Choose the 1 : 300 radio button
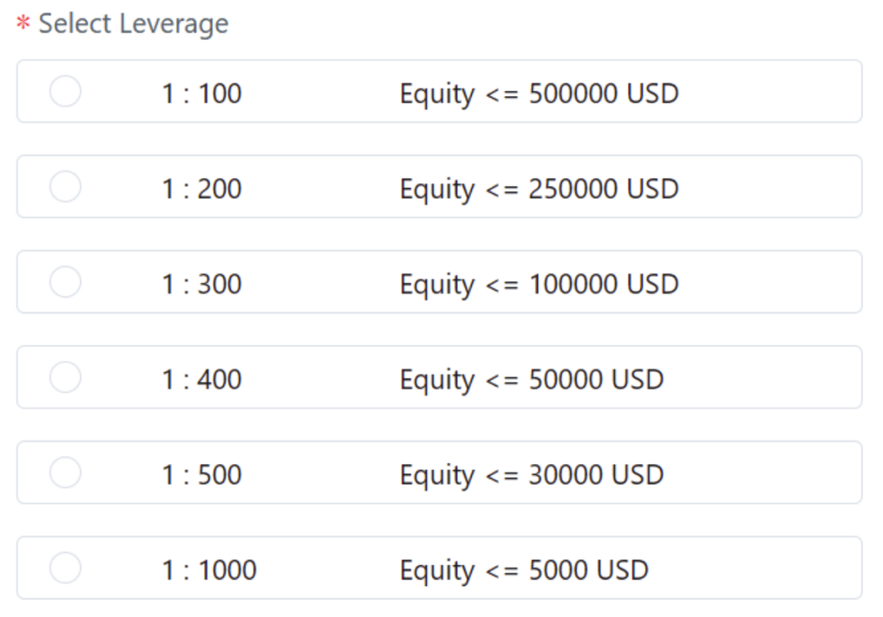The width and height of the screenshot is (883, 617). (x=66, y=282)
